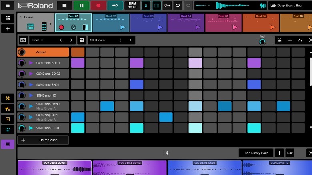Image resolution: width=312 pixels, height=175 pixels.
Task: Click the Hide Empty Pads button
Action: pyautogui.click(x=256, y=153)
